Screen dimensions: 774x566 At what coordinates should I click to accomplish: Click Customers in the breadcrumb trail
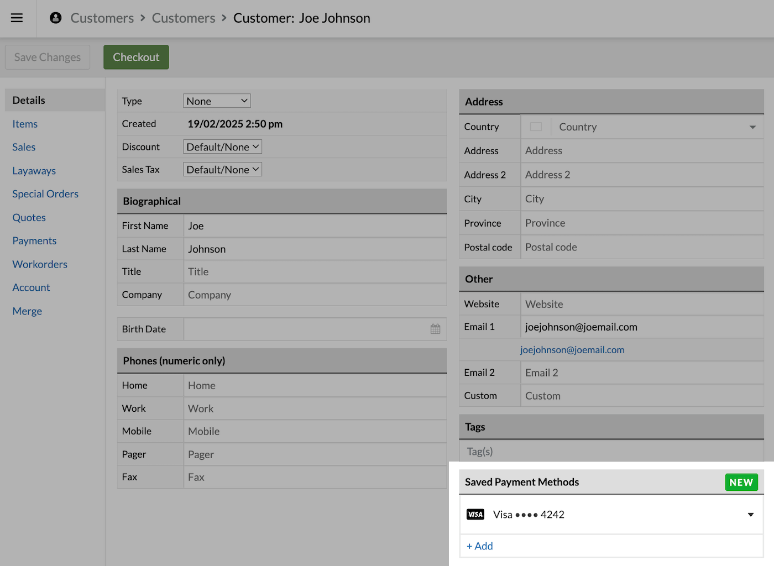[102, 18]
